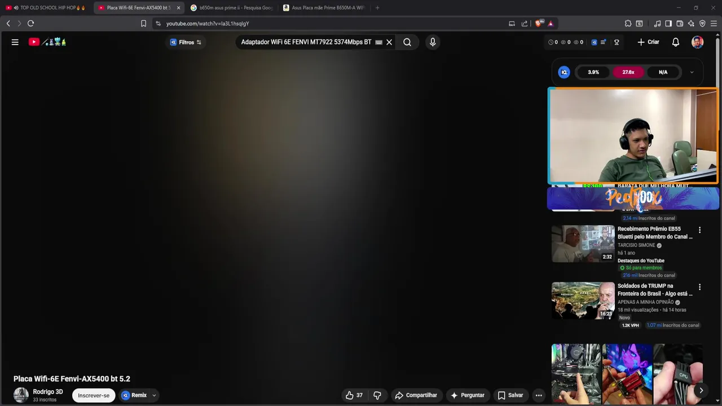The image size is (722, 406).
Task: Open Soldados de TRUMP video thumbnail
Action: pyautogui.click(x=583, y=301)
